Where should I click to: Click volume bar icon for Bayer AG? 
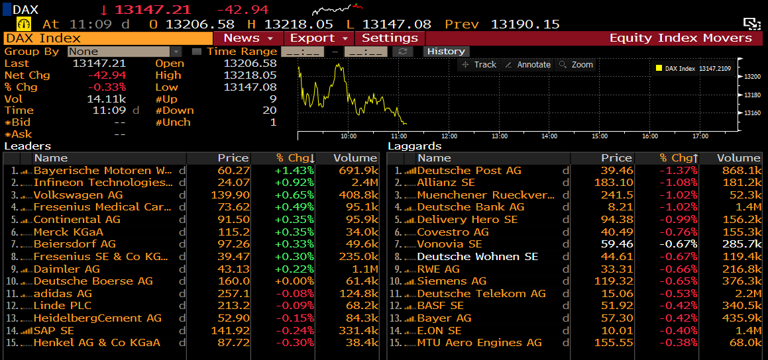(410, 318)
